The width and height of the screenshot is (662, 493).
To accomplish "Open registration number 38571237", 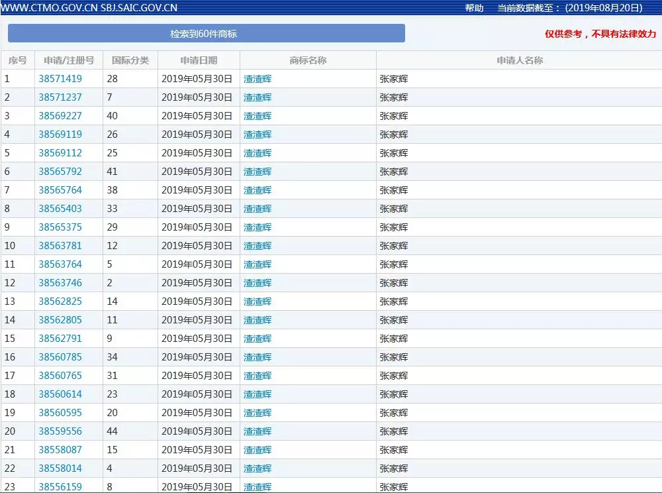I will (60, 97).
